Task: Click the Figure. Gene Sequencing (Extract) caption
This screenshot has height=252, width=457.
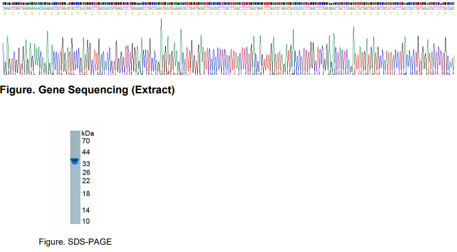Action: (x=87, y=90)
